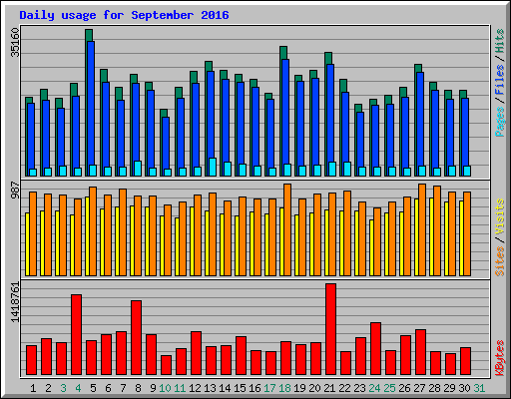This screenshot has width=511, height=399.
Task: Click the 'Files' legend label
Action: pyautogui.click(x=500, y=79)
